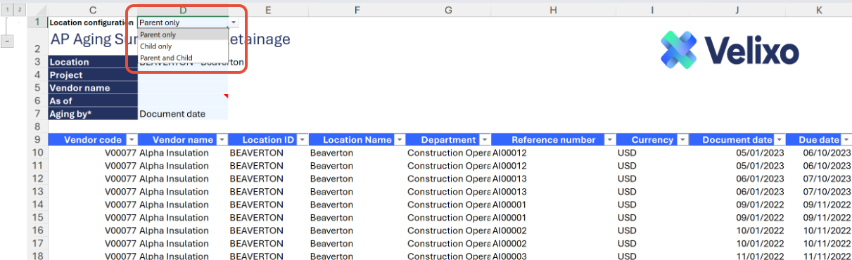The image size is (852, 260).
Task: Collapse Location configuration dropdown arrow
Action: pos(234,22)
